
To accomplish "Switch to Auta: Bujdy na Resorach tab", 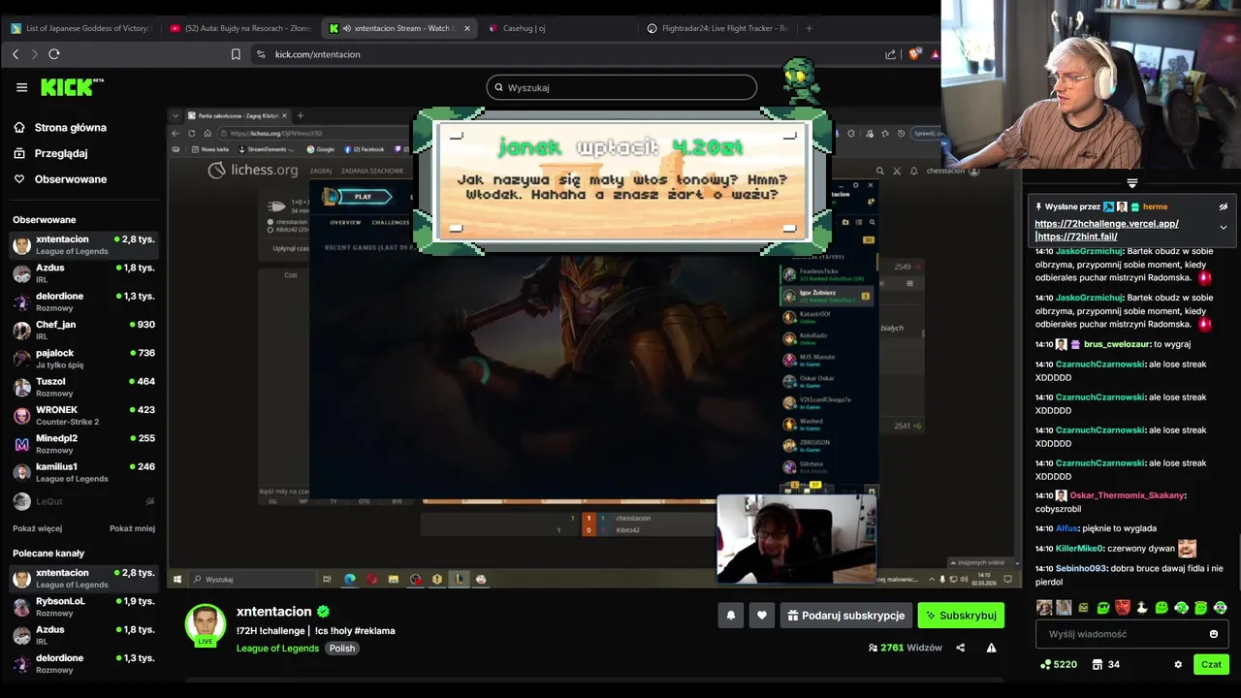I will point(239,28).
